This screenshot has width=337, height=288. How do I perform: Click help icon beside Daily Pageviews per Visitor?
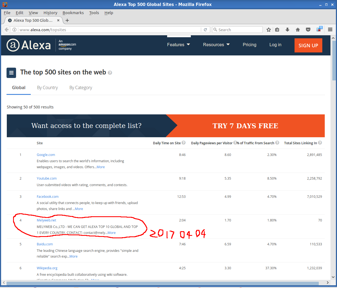click(x=235, y=143)
